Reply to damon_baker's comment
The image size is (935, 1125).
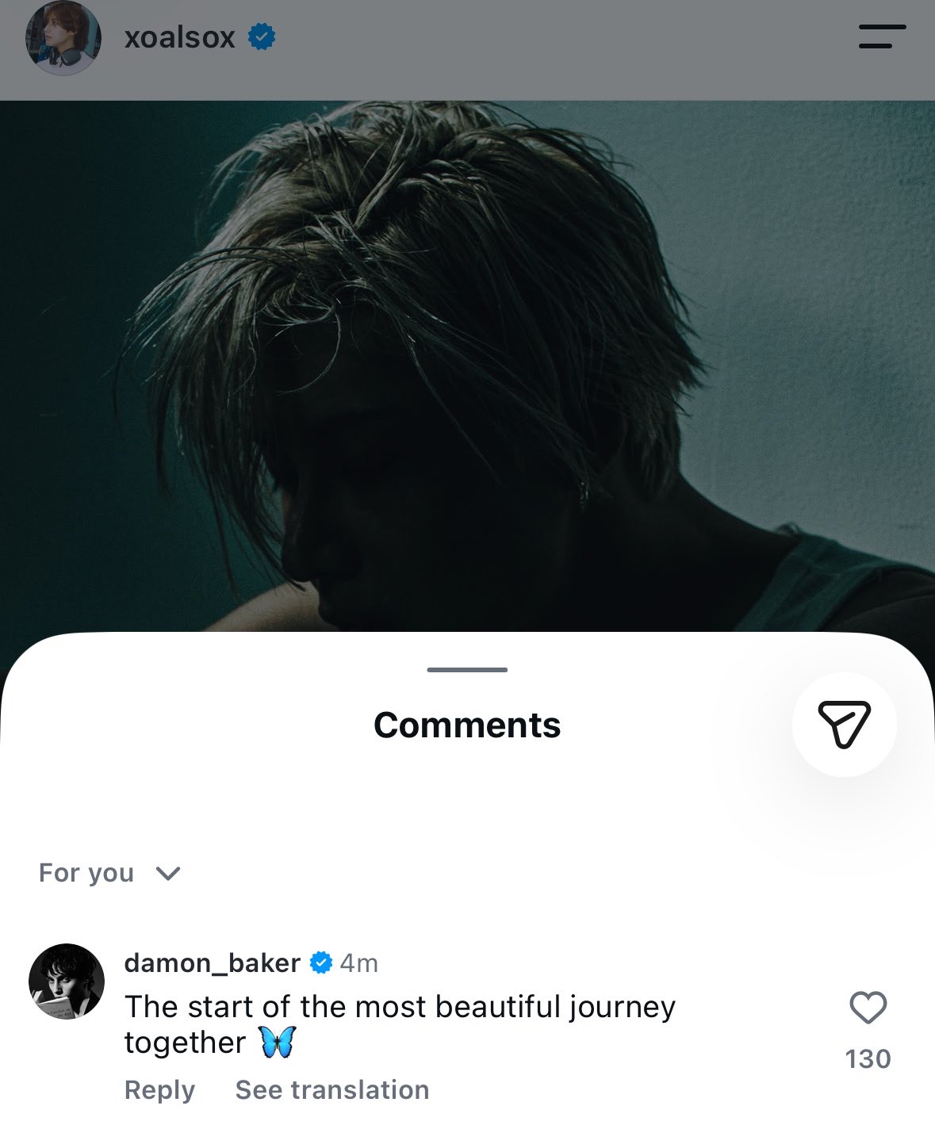pyautogui.click(x=159, y=1090)
